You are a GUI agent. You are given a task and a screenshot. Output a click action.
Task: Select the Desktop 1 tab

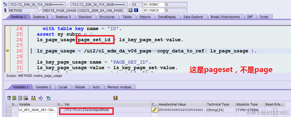pyautogui.click(x=19, y=17)
